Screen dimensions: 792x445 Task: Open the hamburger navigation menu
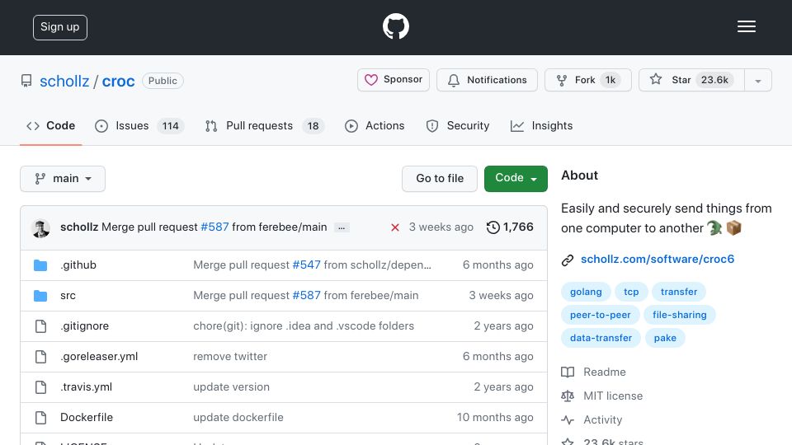pos(746,26)
